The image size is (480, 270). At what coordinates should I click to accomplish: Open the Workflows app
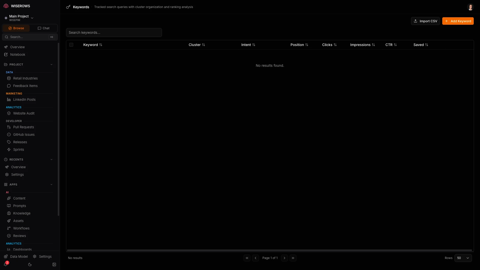21,228
